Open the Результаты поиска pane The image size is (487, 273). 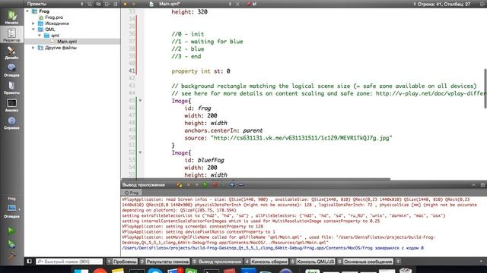tap(164, 262)
